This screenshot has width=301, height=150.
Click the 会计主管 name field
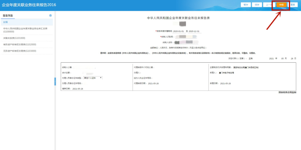[x=87, y=73]
